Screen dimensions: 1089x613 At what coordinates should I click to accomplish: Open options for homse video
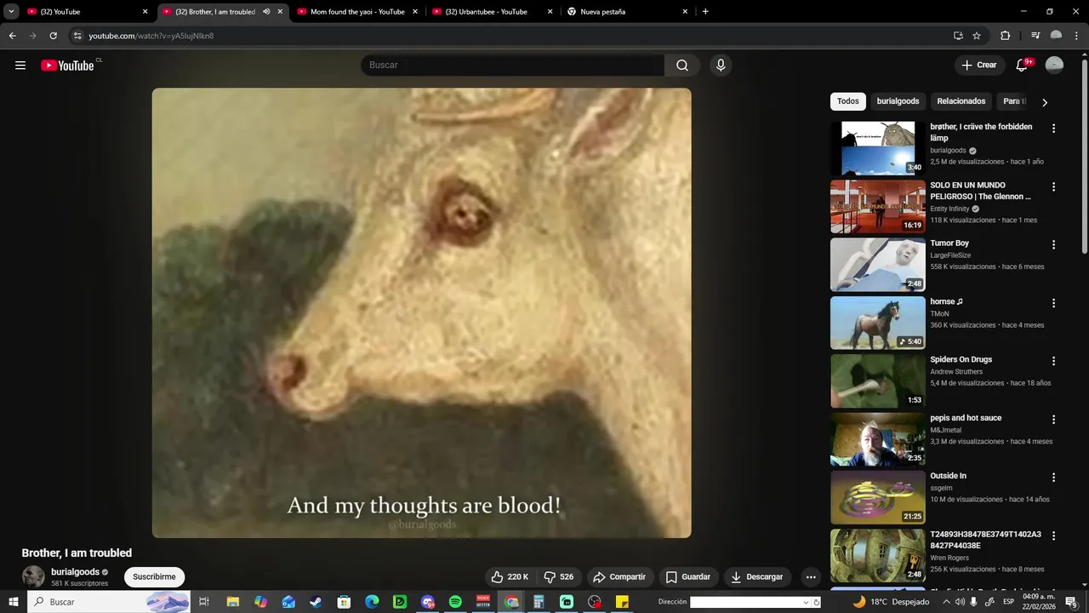(1054, 303)
